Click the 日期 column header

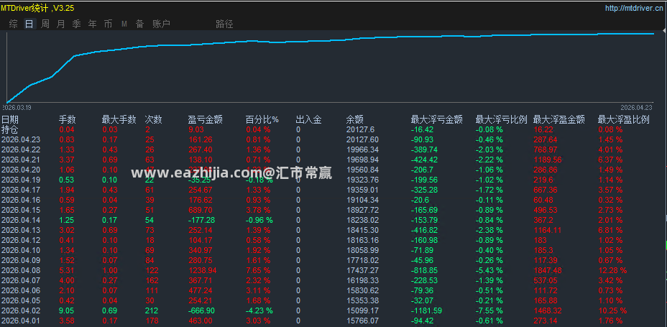[x=10, y=120]
